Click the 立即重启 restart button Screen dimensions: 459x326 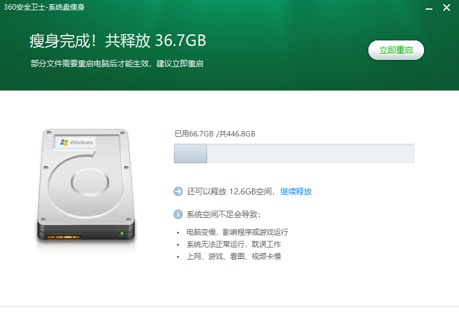[x=396, y=50]
